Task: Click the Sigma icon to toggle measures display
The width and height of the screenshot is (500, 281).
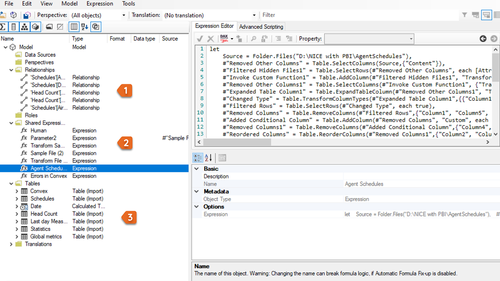Action: [x=4, y=27]
